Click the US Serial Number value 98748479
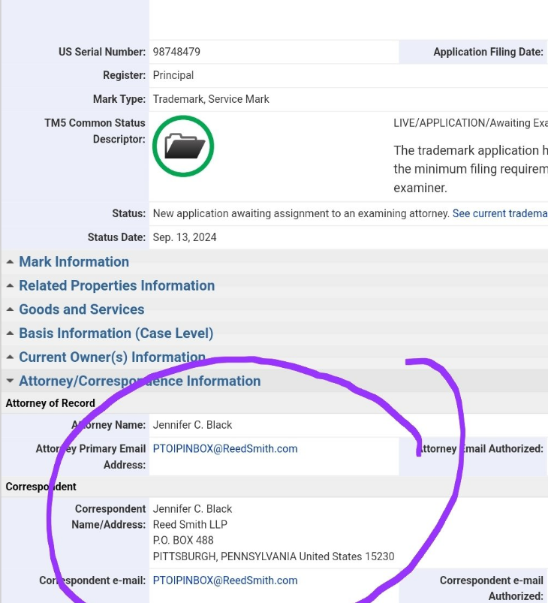Viewport: 548px width, 603px height. click(x=176, y=52)
